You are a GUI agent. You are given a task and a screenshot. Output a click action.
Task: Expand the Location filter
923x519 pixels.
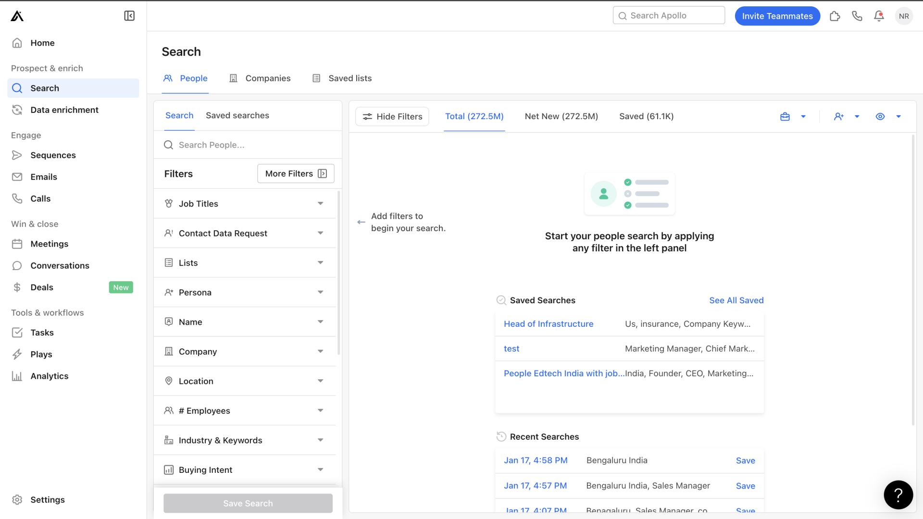coord(245,381)
